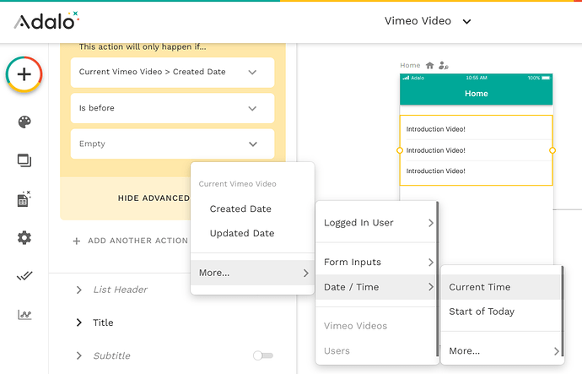Expand the List Header section

pos(79,290)
